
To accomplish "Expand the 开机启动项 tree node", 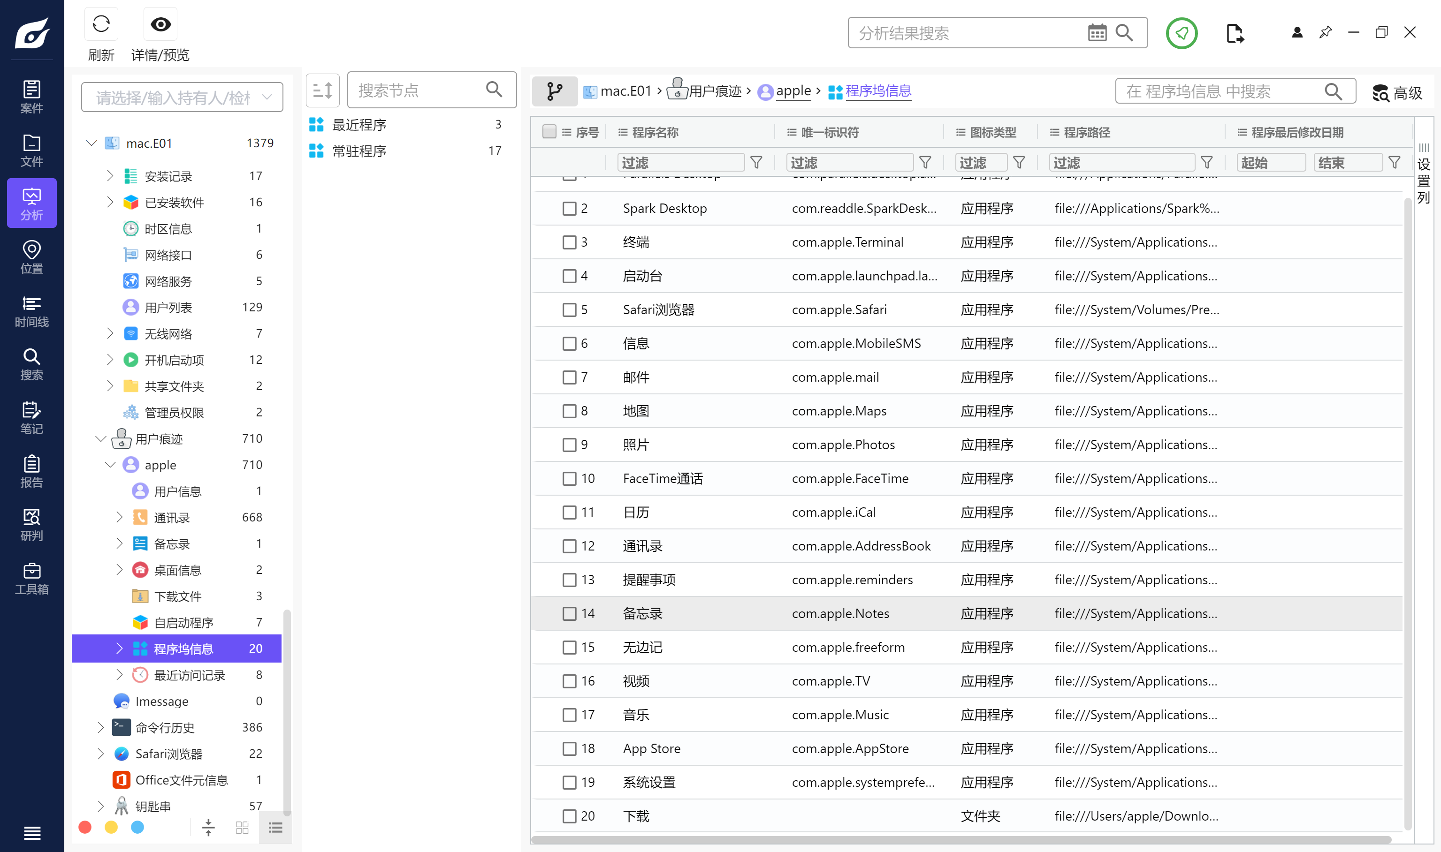I will click(x=110, y=360).
